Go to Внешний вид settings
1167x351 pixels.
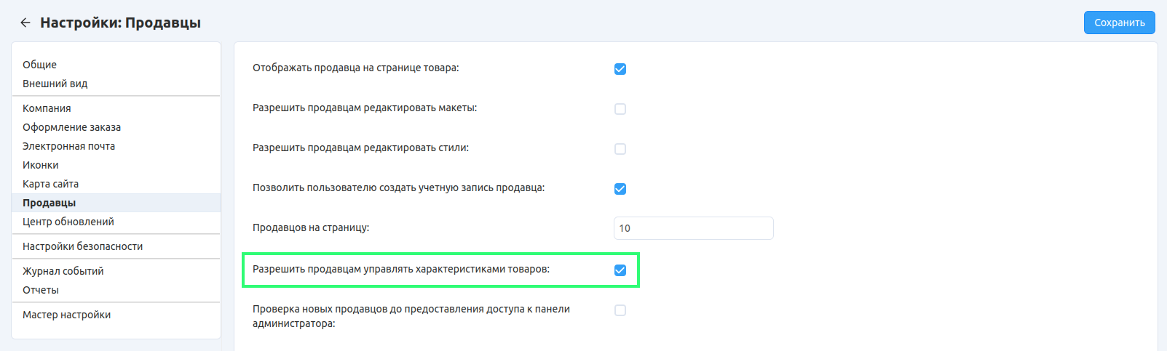(x=55, y=84)
